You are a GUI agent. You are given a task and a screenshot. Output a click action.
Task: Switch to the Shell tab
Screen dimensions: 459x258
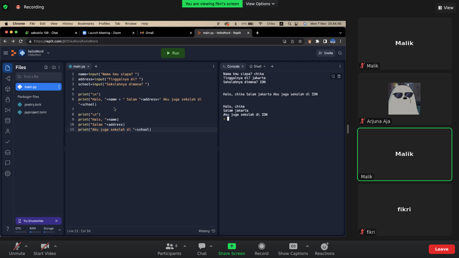pos(257,66)
